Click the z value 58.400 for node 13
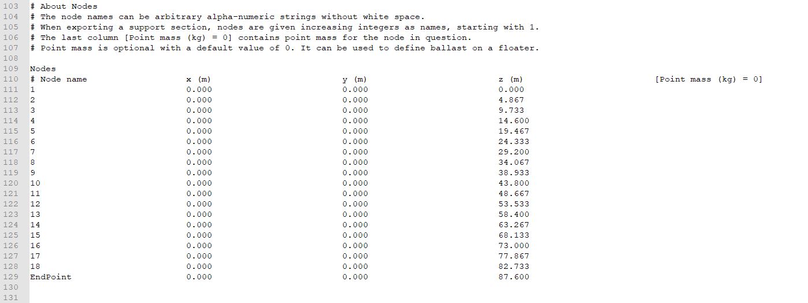The width and height of the screenshot is (808, 303). (x=513, y=215)
